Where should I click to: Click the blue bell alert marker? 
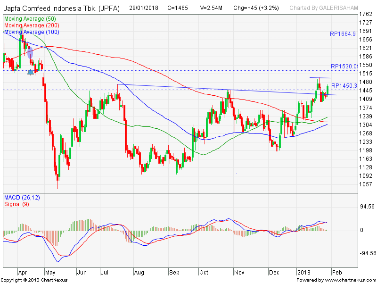31,72
